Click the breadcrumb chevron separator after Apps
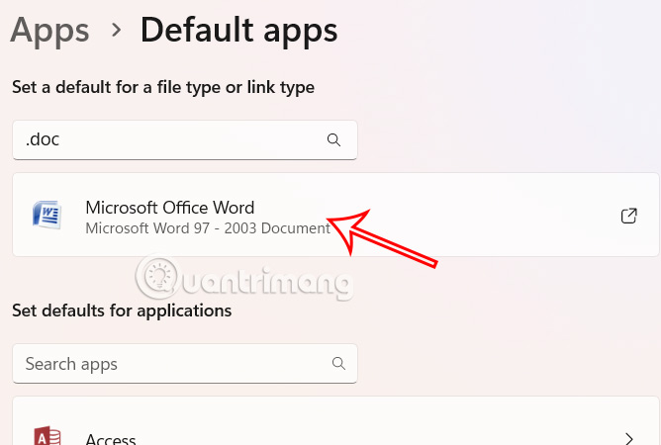The image size is (661, 445). tap(116, 31)
